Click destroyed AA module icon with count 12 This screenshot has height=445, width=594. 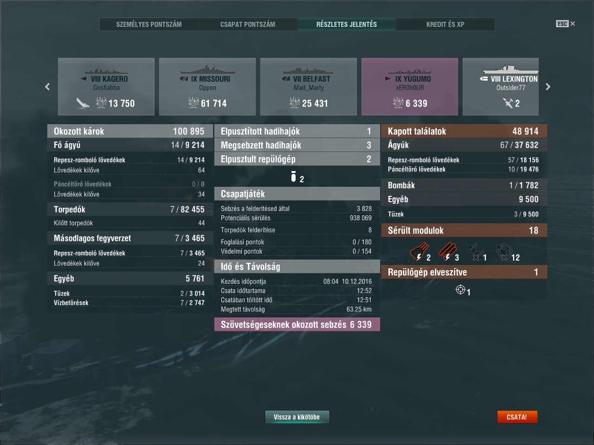click(x=504, y=252)
